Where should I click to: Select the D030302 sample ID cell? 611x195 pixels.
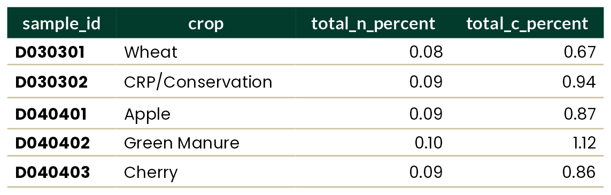coord(61,82)
